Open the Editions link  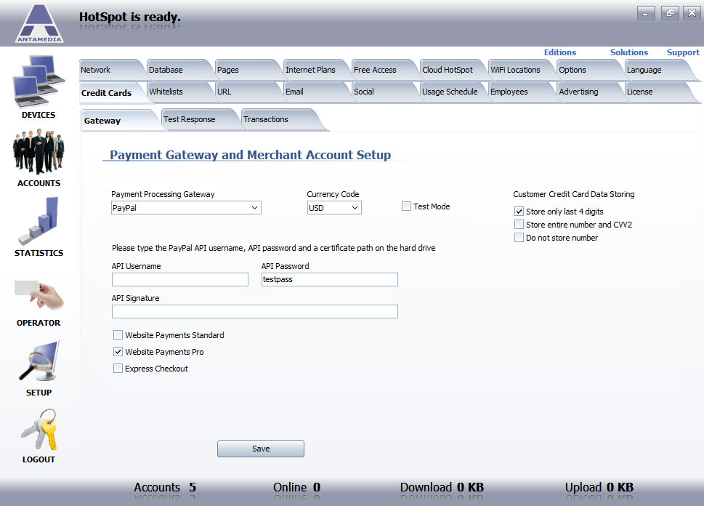[560, 52]
